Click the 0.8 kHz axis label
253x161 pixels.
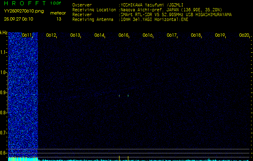pos(4,113)
